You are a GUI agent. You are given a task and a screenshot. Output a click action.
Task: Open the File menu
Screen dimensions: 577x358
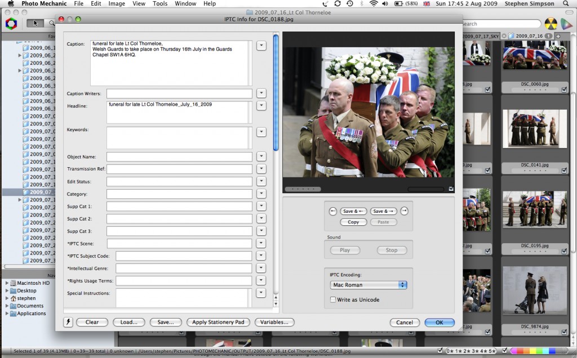[78, 4]
